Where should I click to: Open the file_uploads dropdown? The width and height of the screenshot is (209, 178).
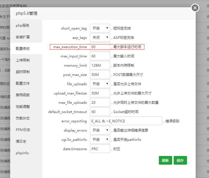[x=100, y=84]
